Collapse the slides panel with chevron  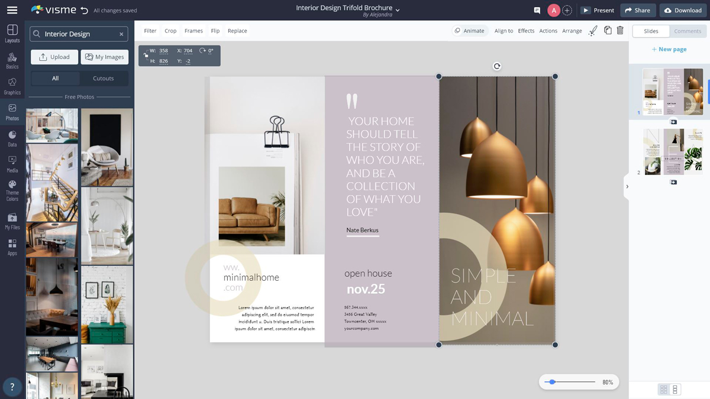click(627, 187)
